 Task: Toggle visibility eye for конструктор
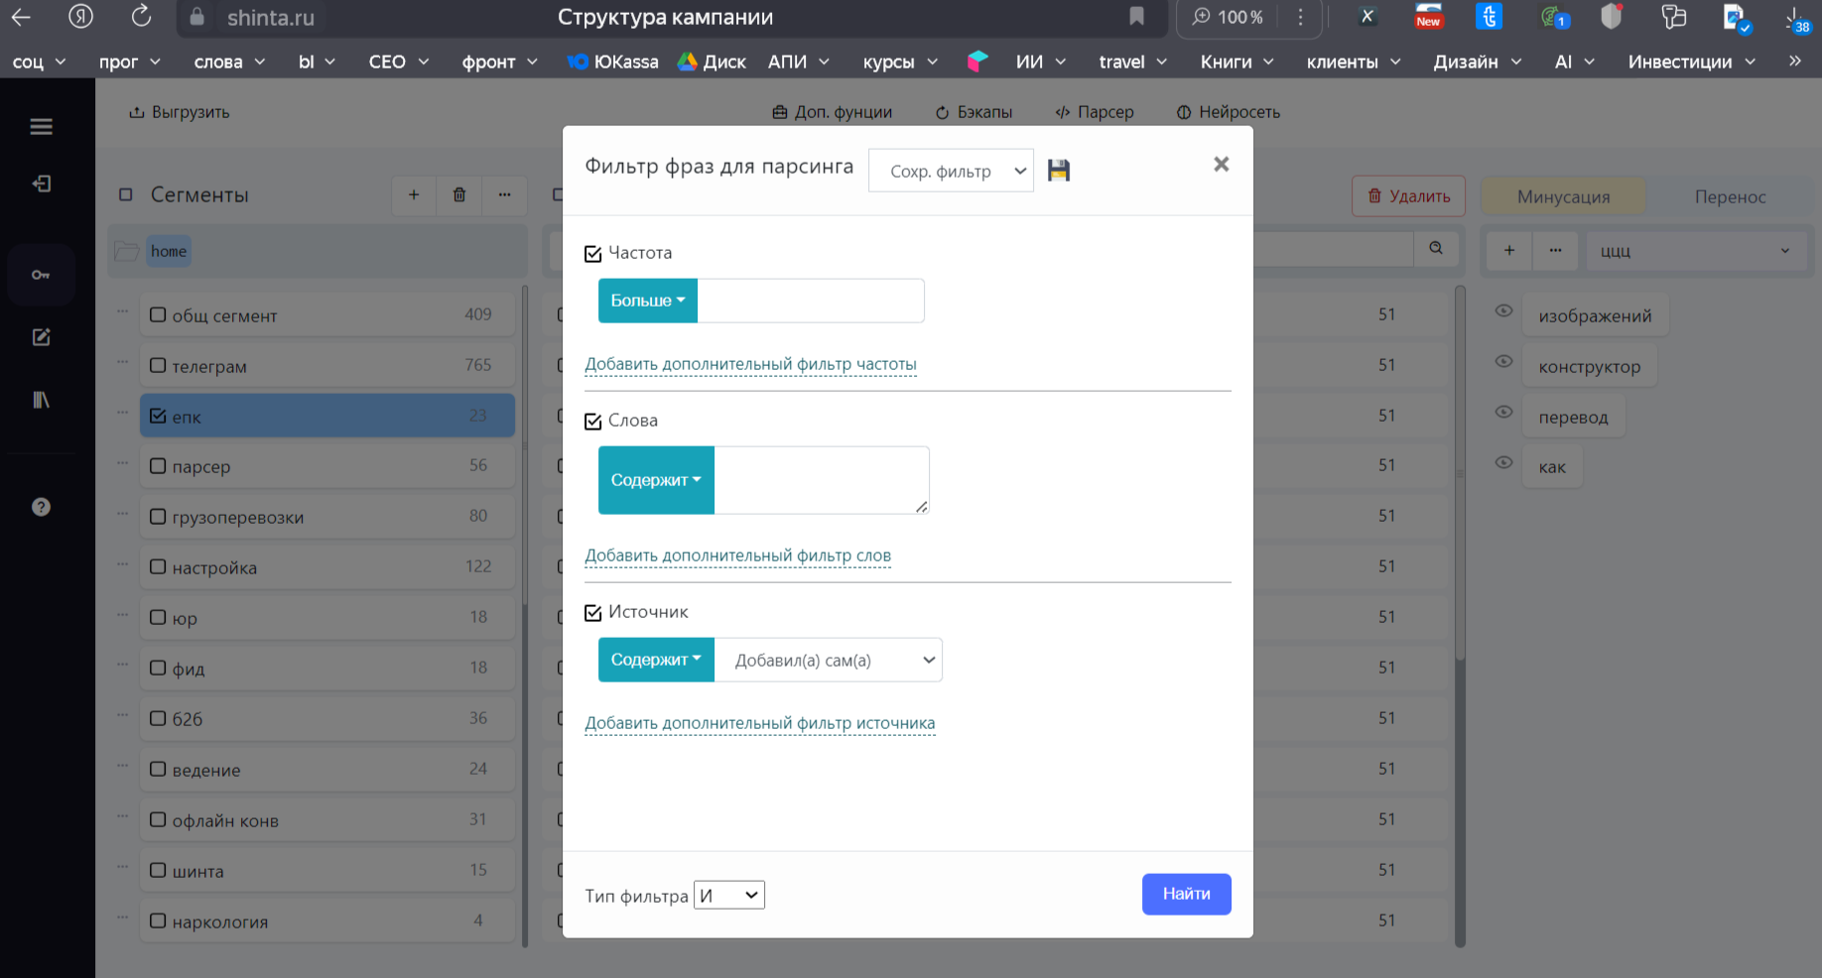pos(1504,362)
